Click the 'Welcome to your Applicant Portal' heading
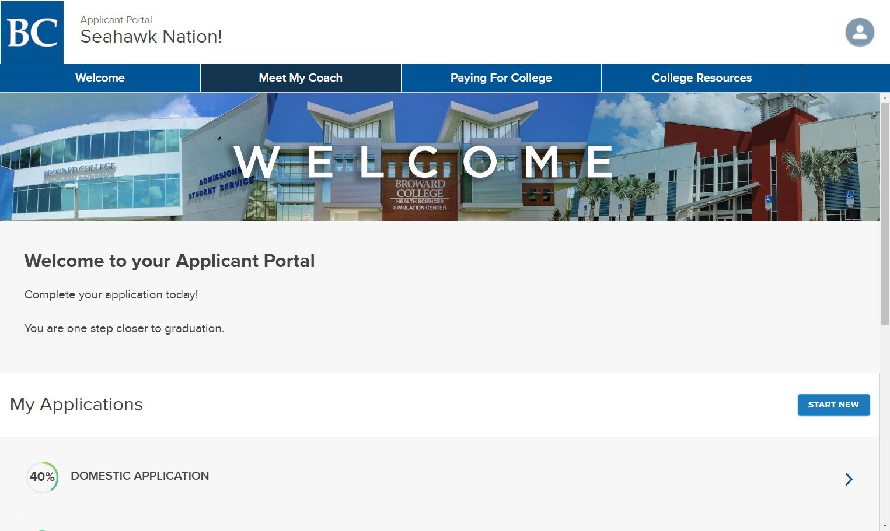 click(169, 261)
